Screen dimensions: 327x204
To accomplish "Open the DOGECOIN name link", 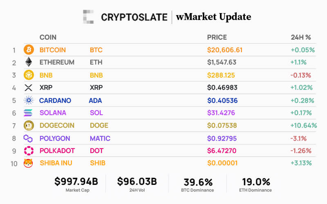I will pyautogui.click(x=56, y=126).
